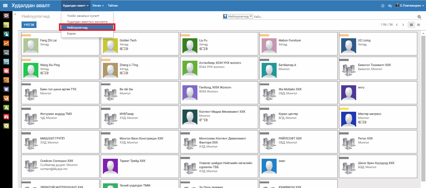The height and width of the screenshot is (188, 426).
Task: Switch to list view
Action: pyautogui.click(x=419, y=25)
